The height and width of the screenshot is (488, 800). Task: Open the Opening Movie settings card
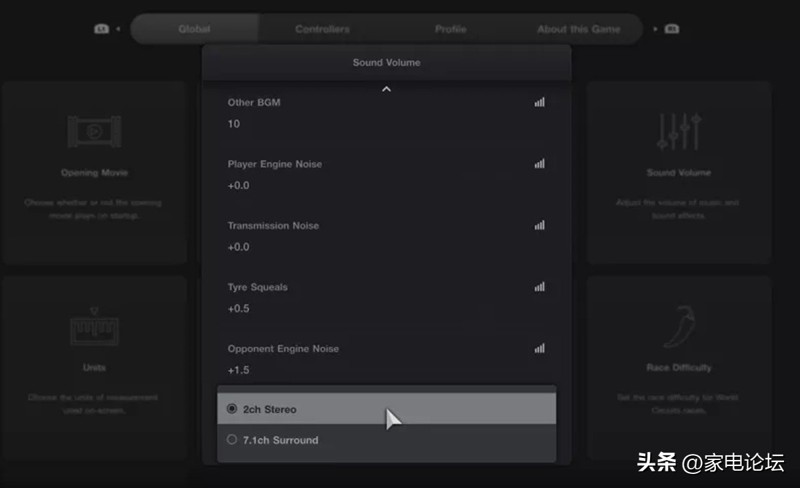[x=94, y=173]
